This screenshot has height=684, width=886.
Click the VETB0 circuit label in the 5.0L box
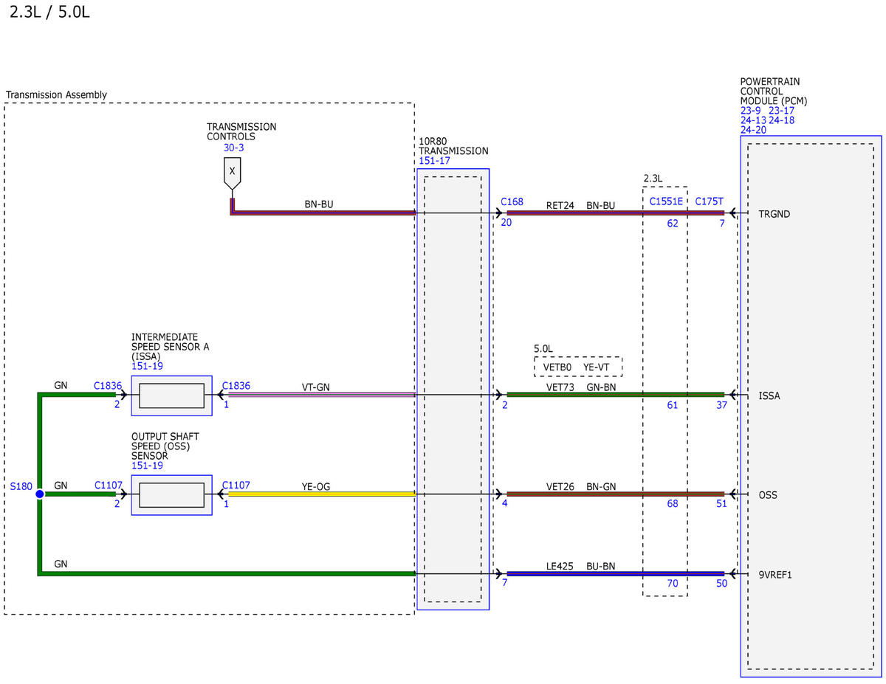click(x=557, y=366)
